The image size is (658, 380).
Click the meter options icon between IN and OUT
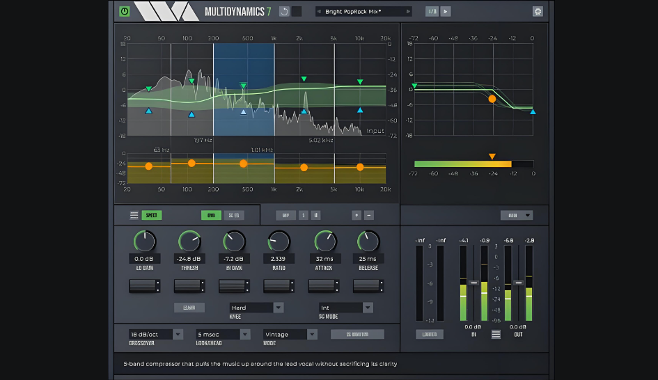point(496,334)
